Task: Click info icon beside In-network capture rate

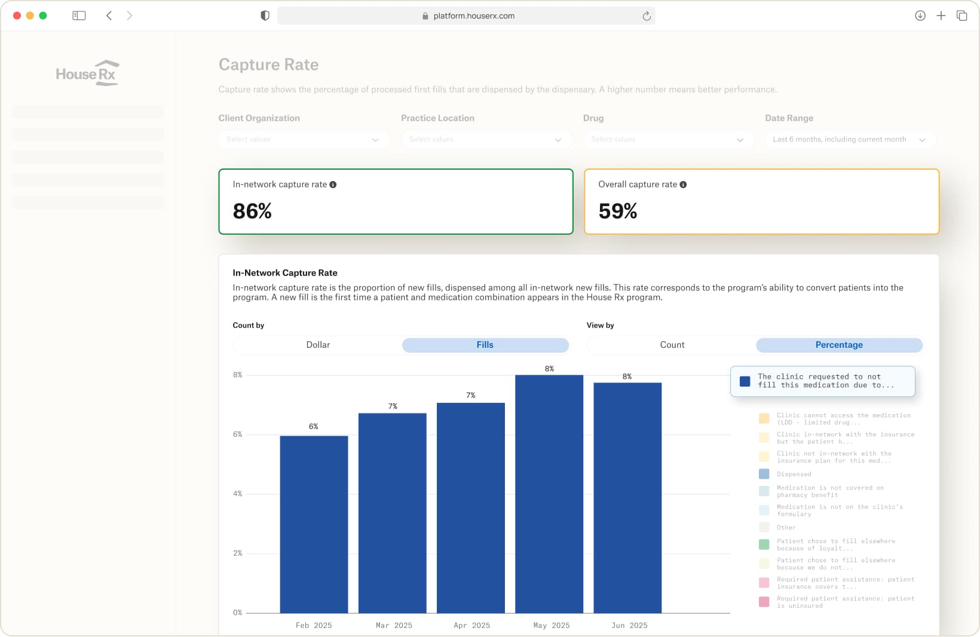Action: (x=333, y=185)
